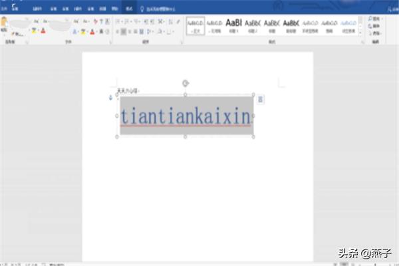
Task: Open the layout options icon beside the text box
Action: coord(261,99)
